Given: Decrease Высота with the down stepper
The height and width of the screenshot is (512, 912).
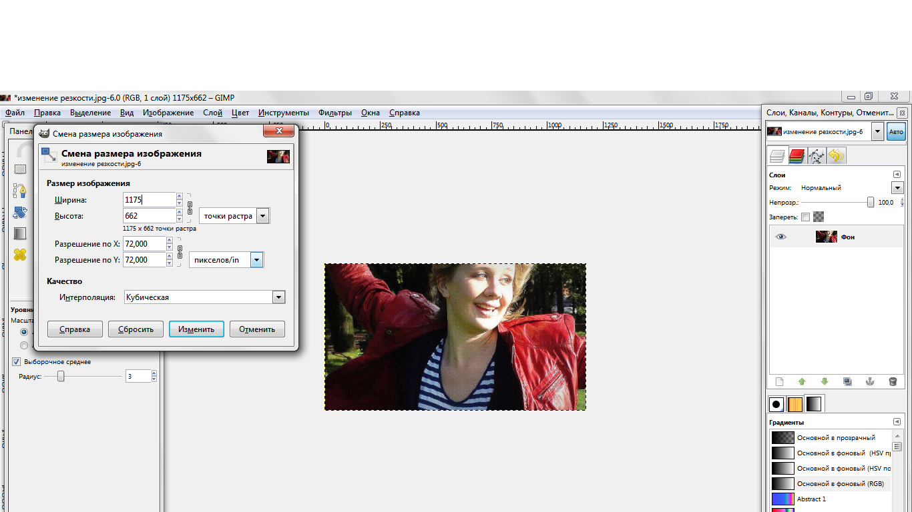Looking at the screenshot, I should tap(179, 219).
